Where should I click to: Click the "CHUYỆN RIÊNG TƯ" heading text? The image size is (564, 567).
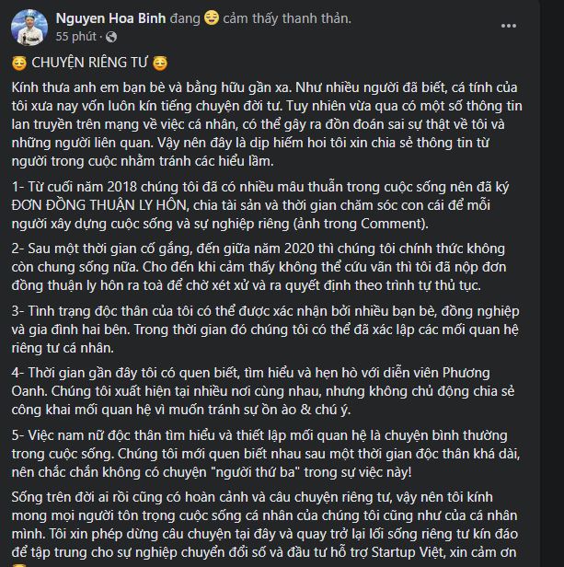90,64
